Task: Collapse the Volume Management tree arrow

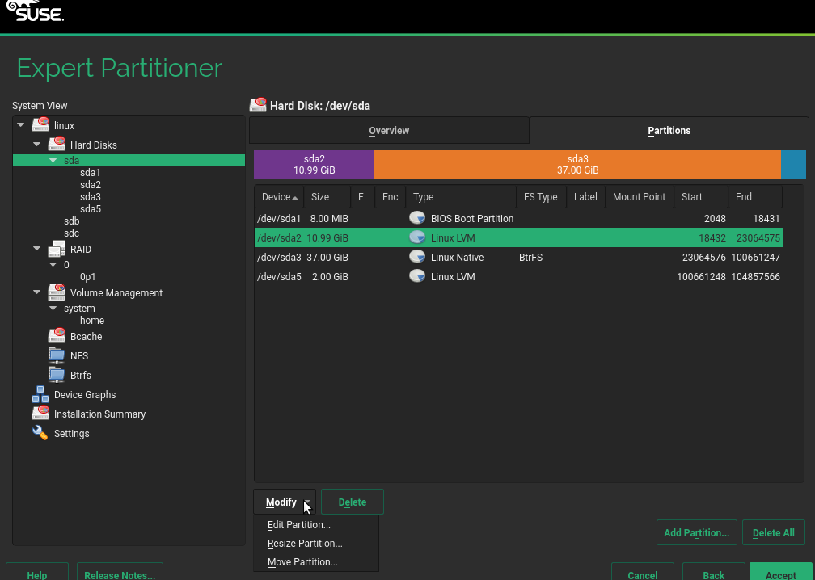Action: point(37,293)
